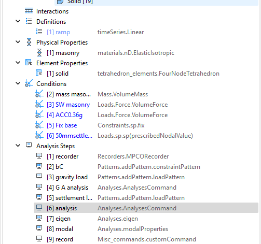The width and height of the screenshot is (261, 244).
Task: Click the Element Properties FE icon
Action: (29, 63)
